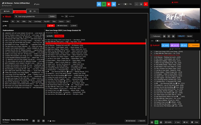Toggle the Video checkbox in the bottom bar
Viewport: 201px width, 125px height.
click(48, 121)
